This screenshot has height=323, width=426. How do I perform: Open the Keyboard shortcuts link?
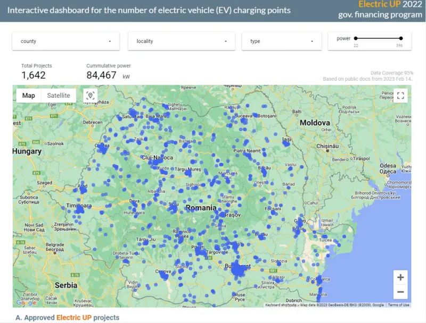pos(281,305)
